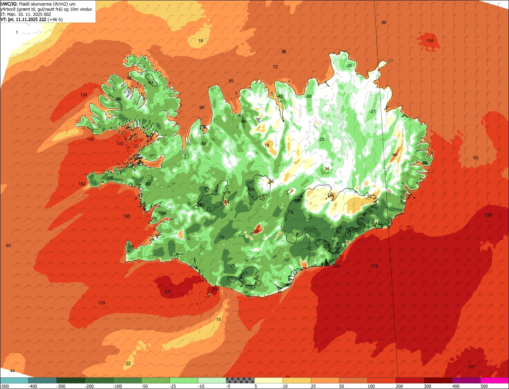509x389 pixels.
Task: Click the map value 162
Action: tap(82, 184)
